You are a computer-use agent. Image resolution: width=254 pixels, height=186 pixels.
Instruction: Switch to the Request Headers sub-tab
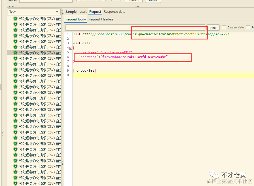(101, 19)
